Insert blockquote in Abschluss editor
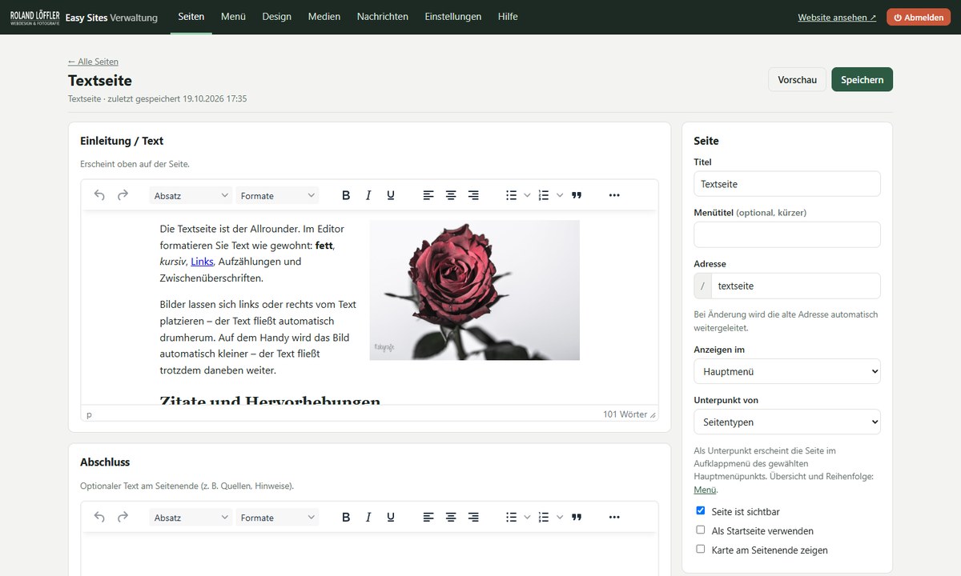Image resolution: width=961 pixels, height=576 pixels. click(x=577, y=518)
